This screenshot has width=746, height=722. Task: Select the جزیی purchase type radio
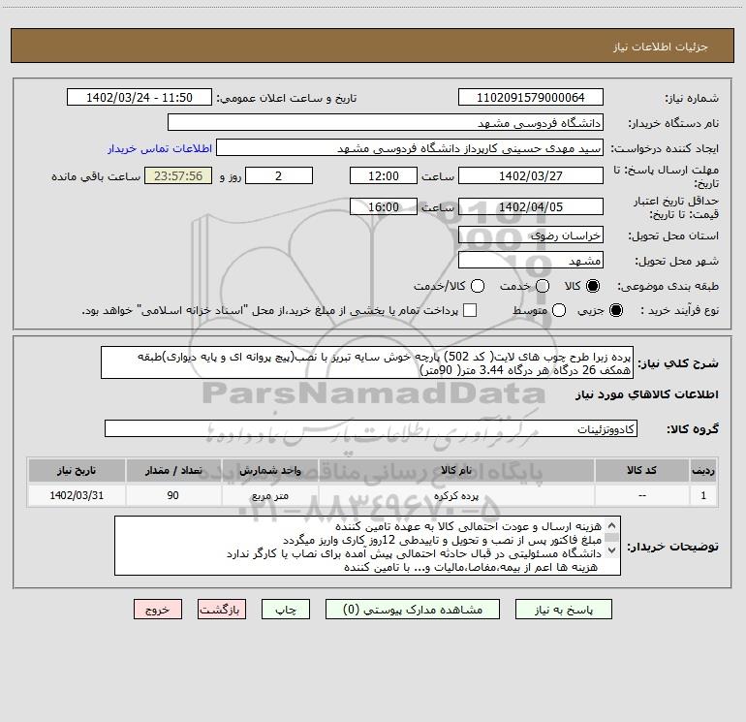(x=615, y=310)
